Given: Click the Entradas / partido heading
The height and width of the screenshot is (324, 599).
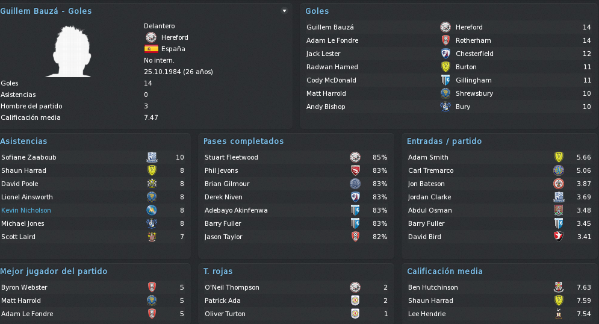Looking at the screenshot, I should pos(444,141).
